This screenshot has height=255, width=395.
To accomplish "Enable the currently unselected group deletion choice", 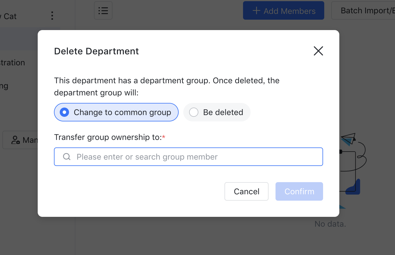I will 217,112.
